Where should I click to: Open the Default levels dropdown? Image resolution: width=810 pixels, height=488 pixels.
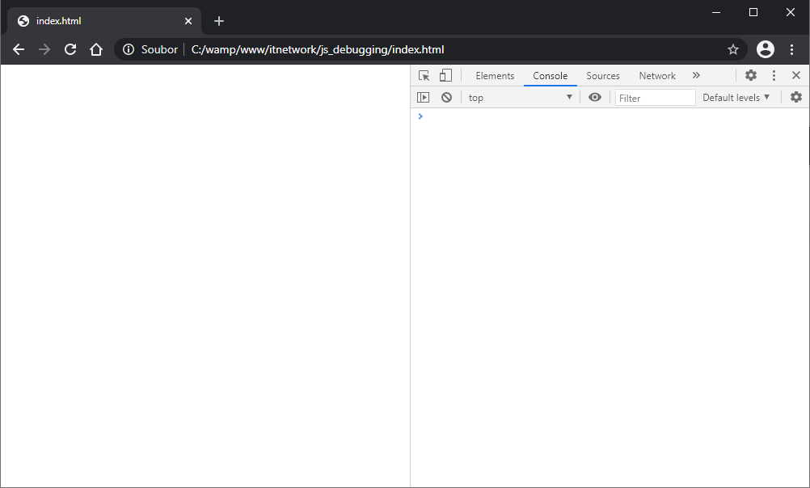736,97
